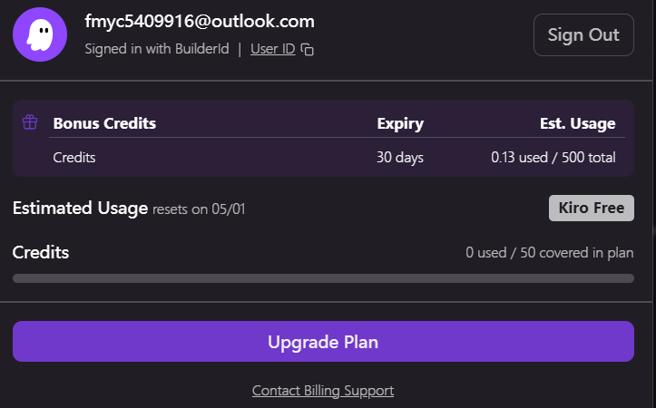Open the User ID link
The width and height of the screenshot is (656, 408).
272,49
